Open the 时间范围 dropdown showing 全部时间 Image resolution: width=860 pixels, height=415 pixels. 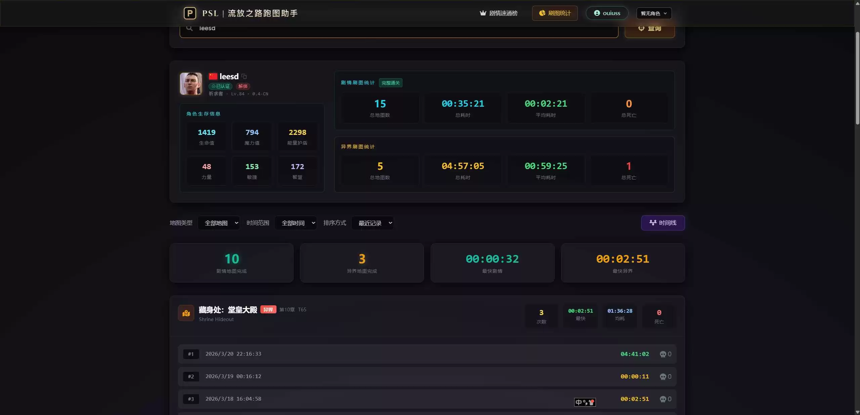click(x=296, y=223)
